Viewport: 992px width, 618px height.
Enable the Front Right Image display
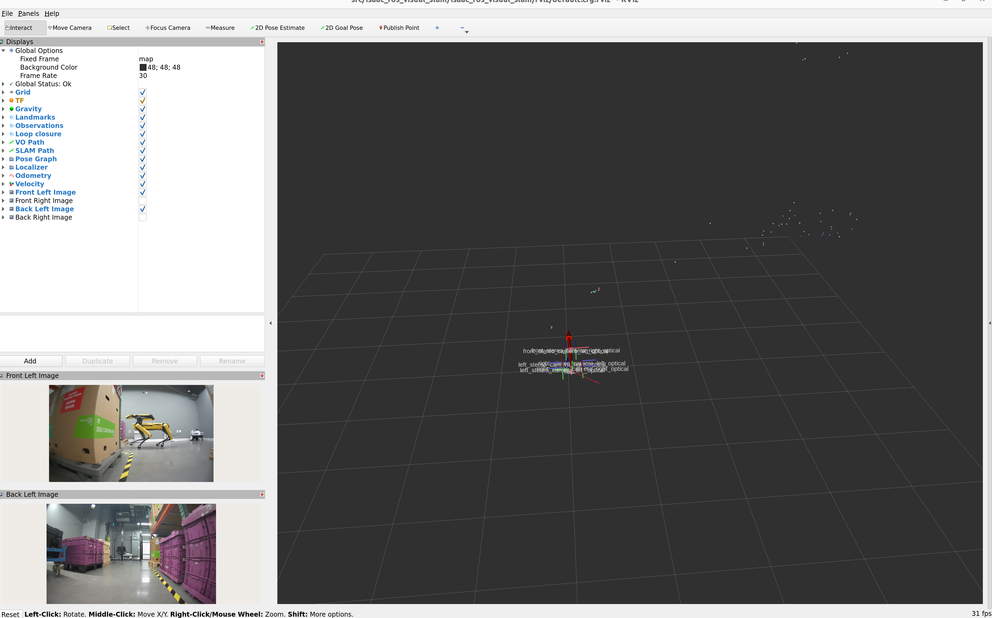point(142,200)
